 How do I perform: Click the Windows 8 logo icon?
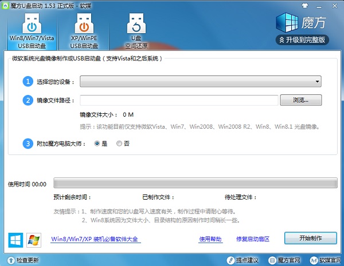15,239
